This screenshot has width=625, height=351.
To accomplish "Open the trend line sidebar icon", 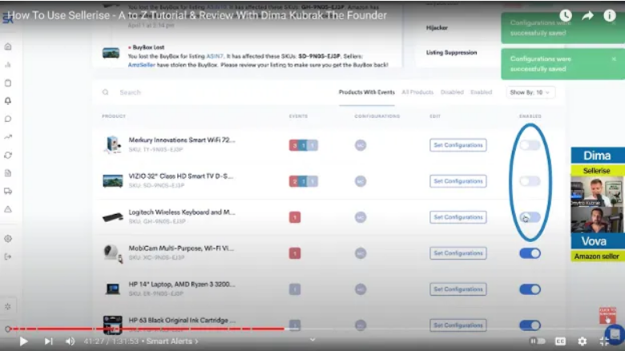I will 8,137.
